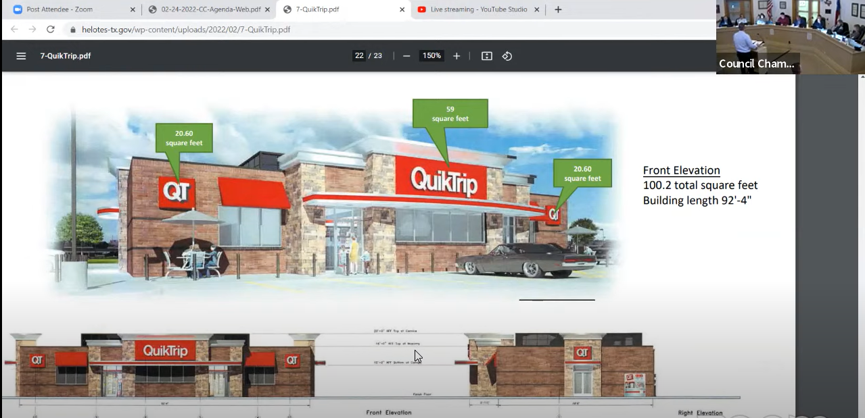
Task: Open the PDF sidebar hamburger menu
Action: tap(21, 56)
